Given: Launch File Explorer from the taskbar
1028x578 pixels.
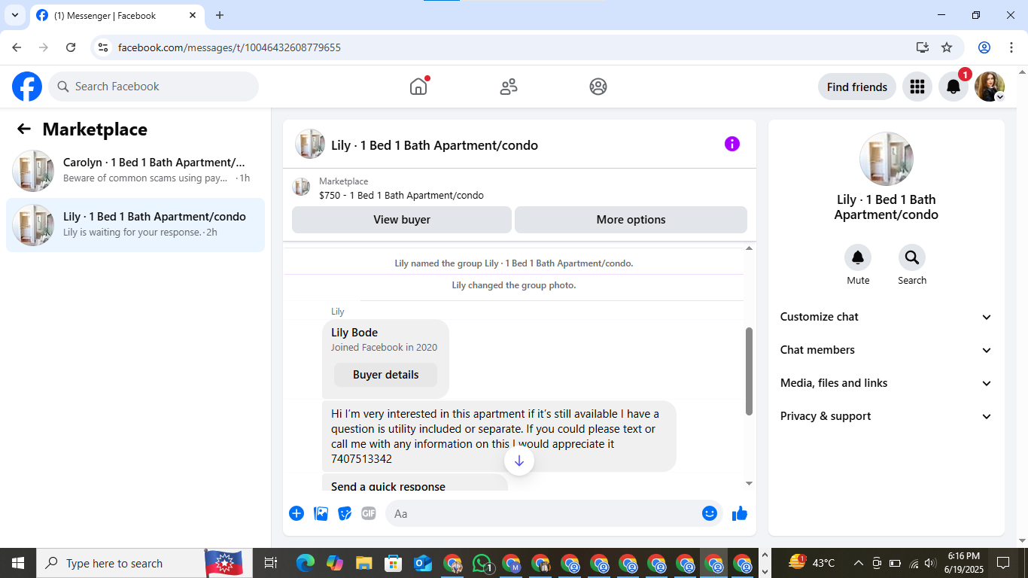Looking at the screenshot, I should 364,563.
